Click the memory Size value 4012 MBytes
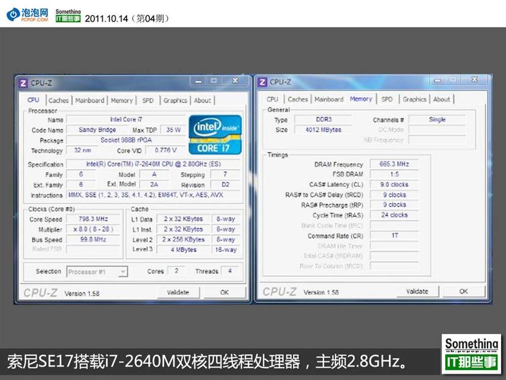 (324, 130)
